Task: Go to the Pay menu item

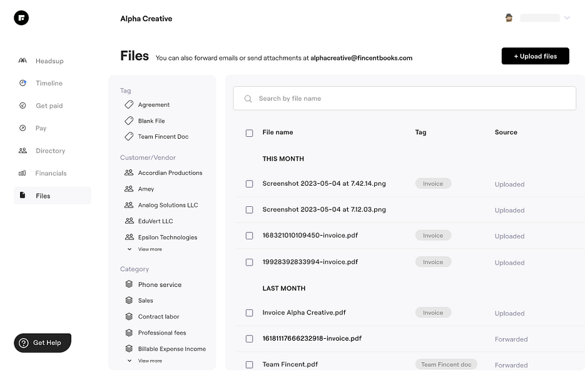Action: (x=41, y=128)
